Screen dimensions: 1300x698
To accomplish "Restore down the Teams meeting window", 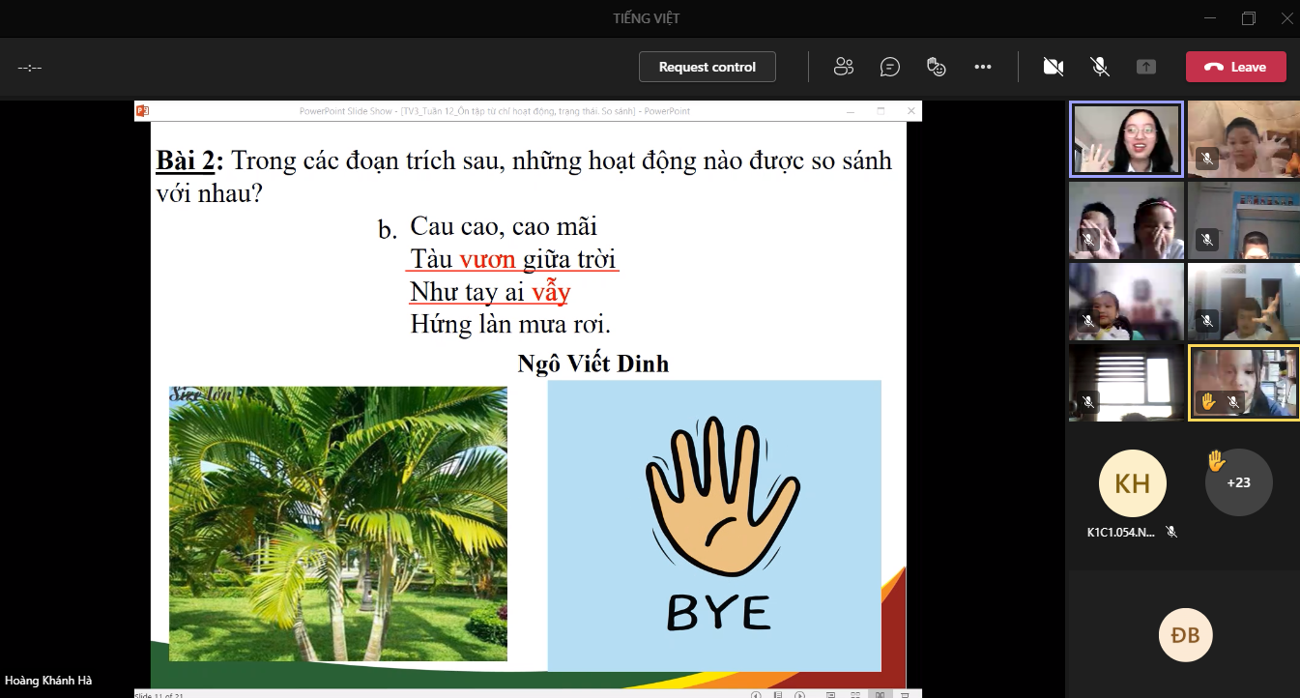I will click(x=1248, y=18).
